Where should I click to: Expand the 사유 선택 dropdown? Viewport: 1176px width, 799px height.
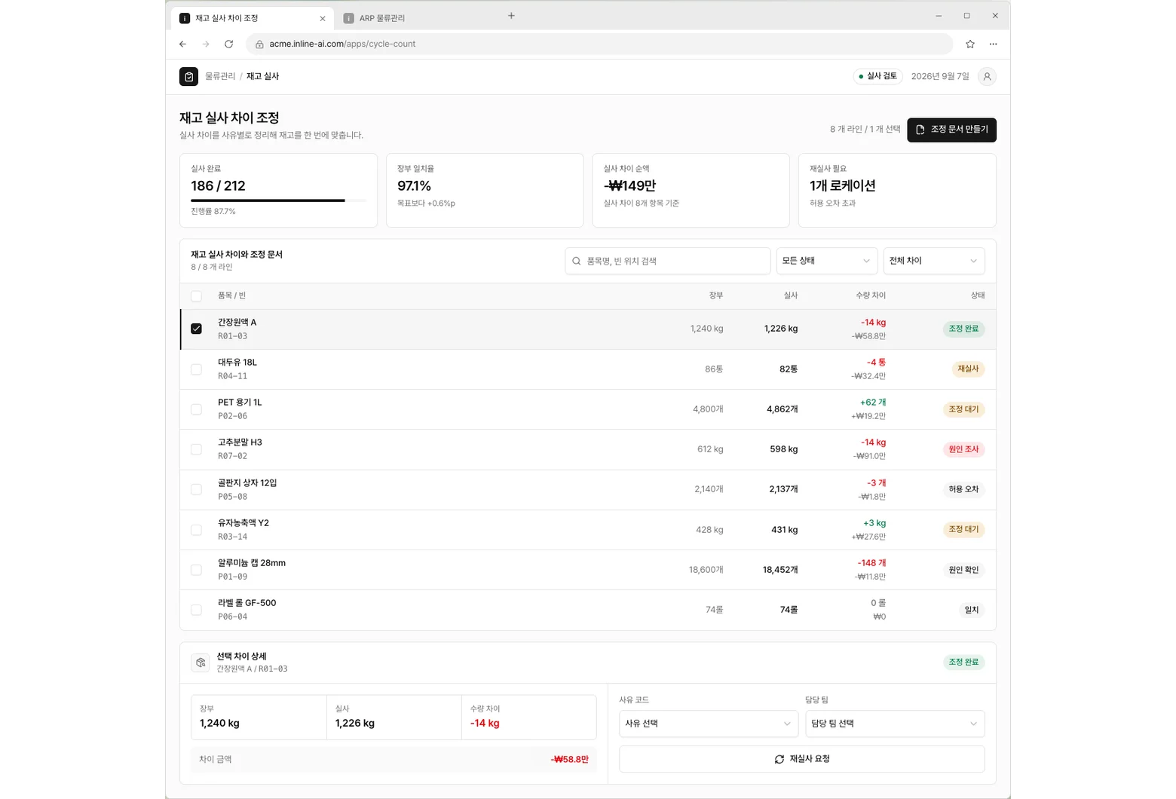point(709,724)
